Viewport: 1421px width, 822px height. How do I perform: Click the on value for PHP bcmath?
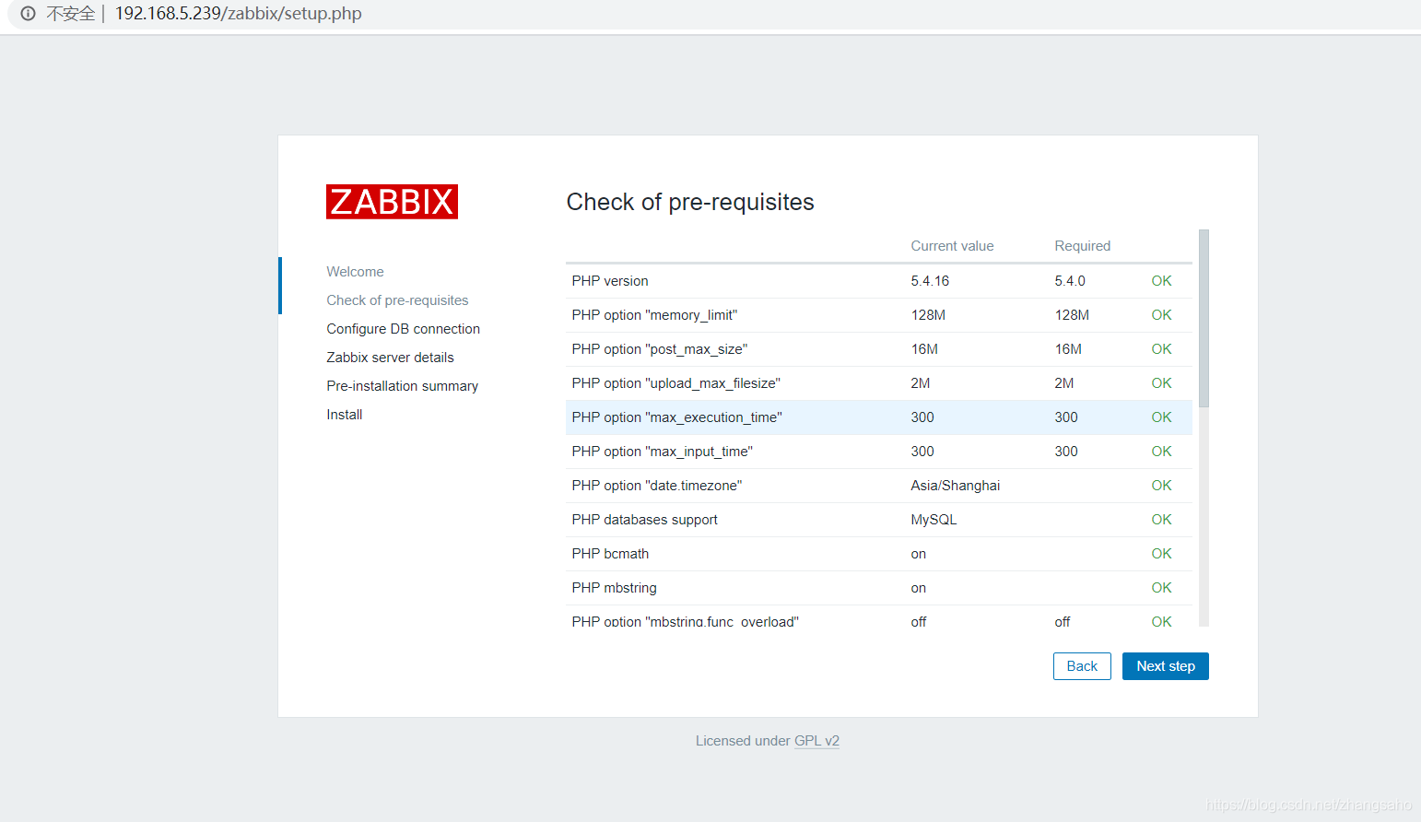918,554
